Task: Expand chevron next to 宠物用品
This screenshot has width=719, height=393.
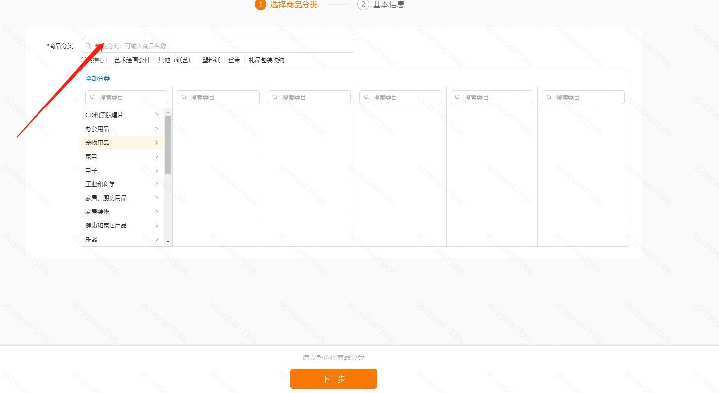Action: pos(157,143)
